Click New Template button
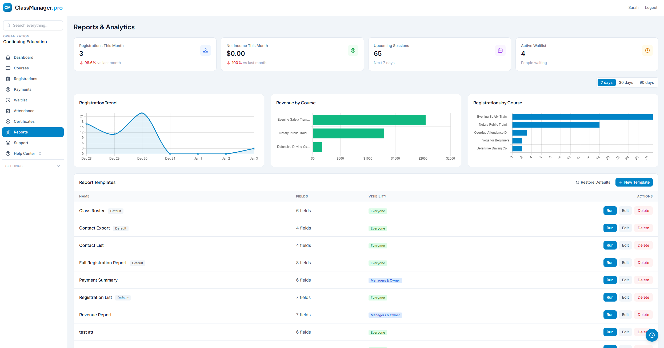The image size is (664, 348). (634, 182)
